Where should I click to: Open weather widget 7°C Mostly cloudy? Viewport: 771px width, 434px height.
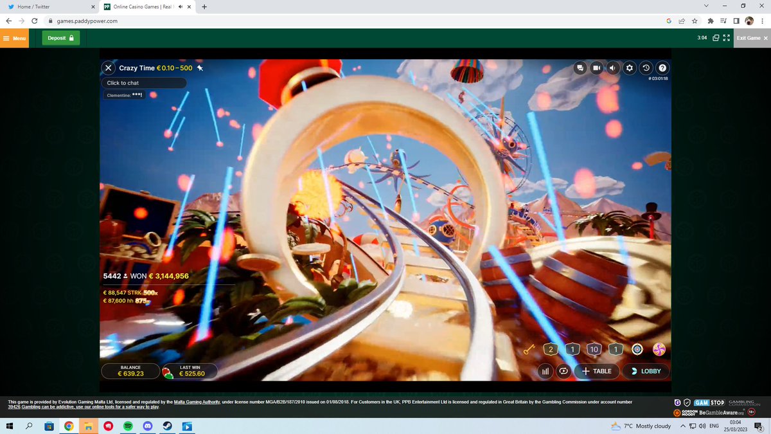[x=640, y=426]
